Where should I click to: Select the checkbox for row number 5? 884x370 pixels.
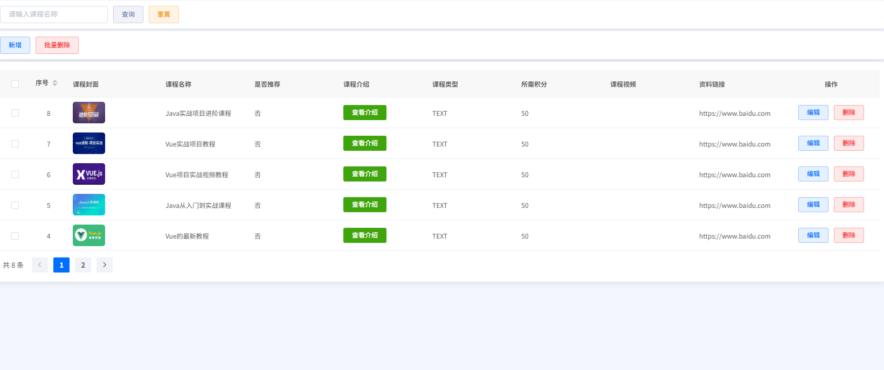pyautogui.click(x=15, y=205)
